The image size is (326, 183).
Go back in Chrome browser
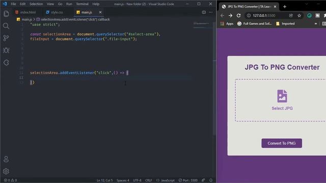pyautogui.click(x=222, y=16)
